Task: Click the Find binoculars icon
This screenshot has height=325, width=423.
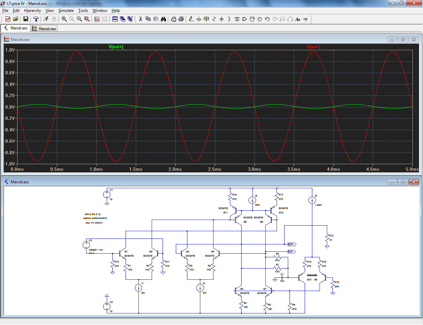Action: [x=163, y=19]
